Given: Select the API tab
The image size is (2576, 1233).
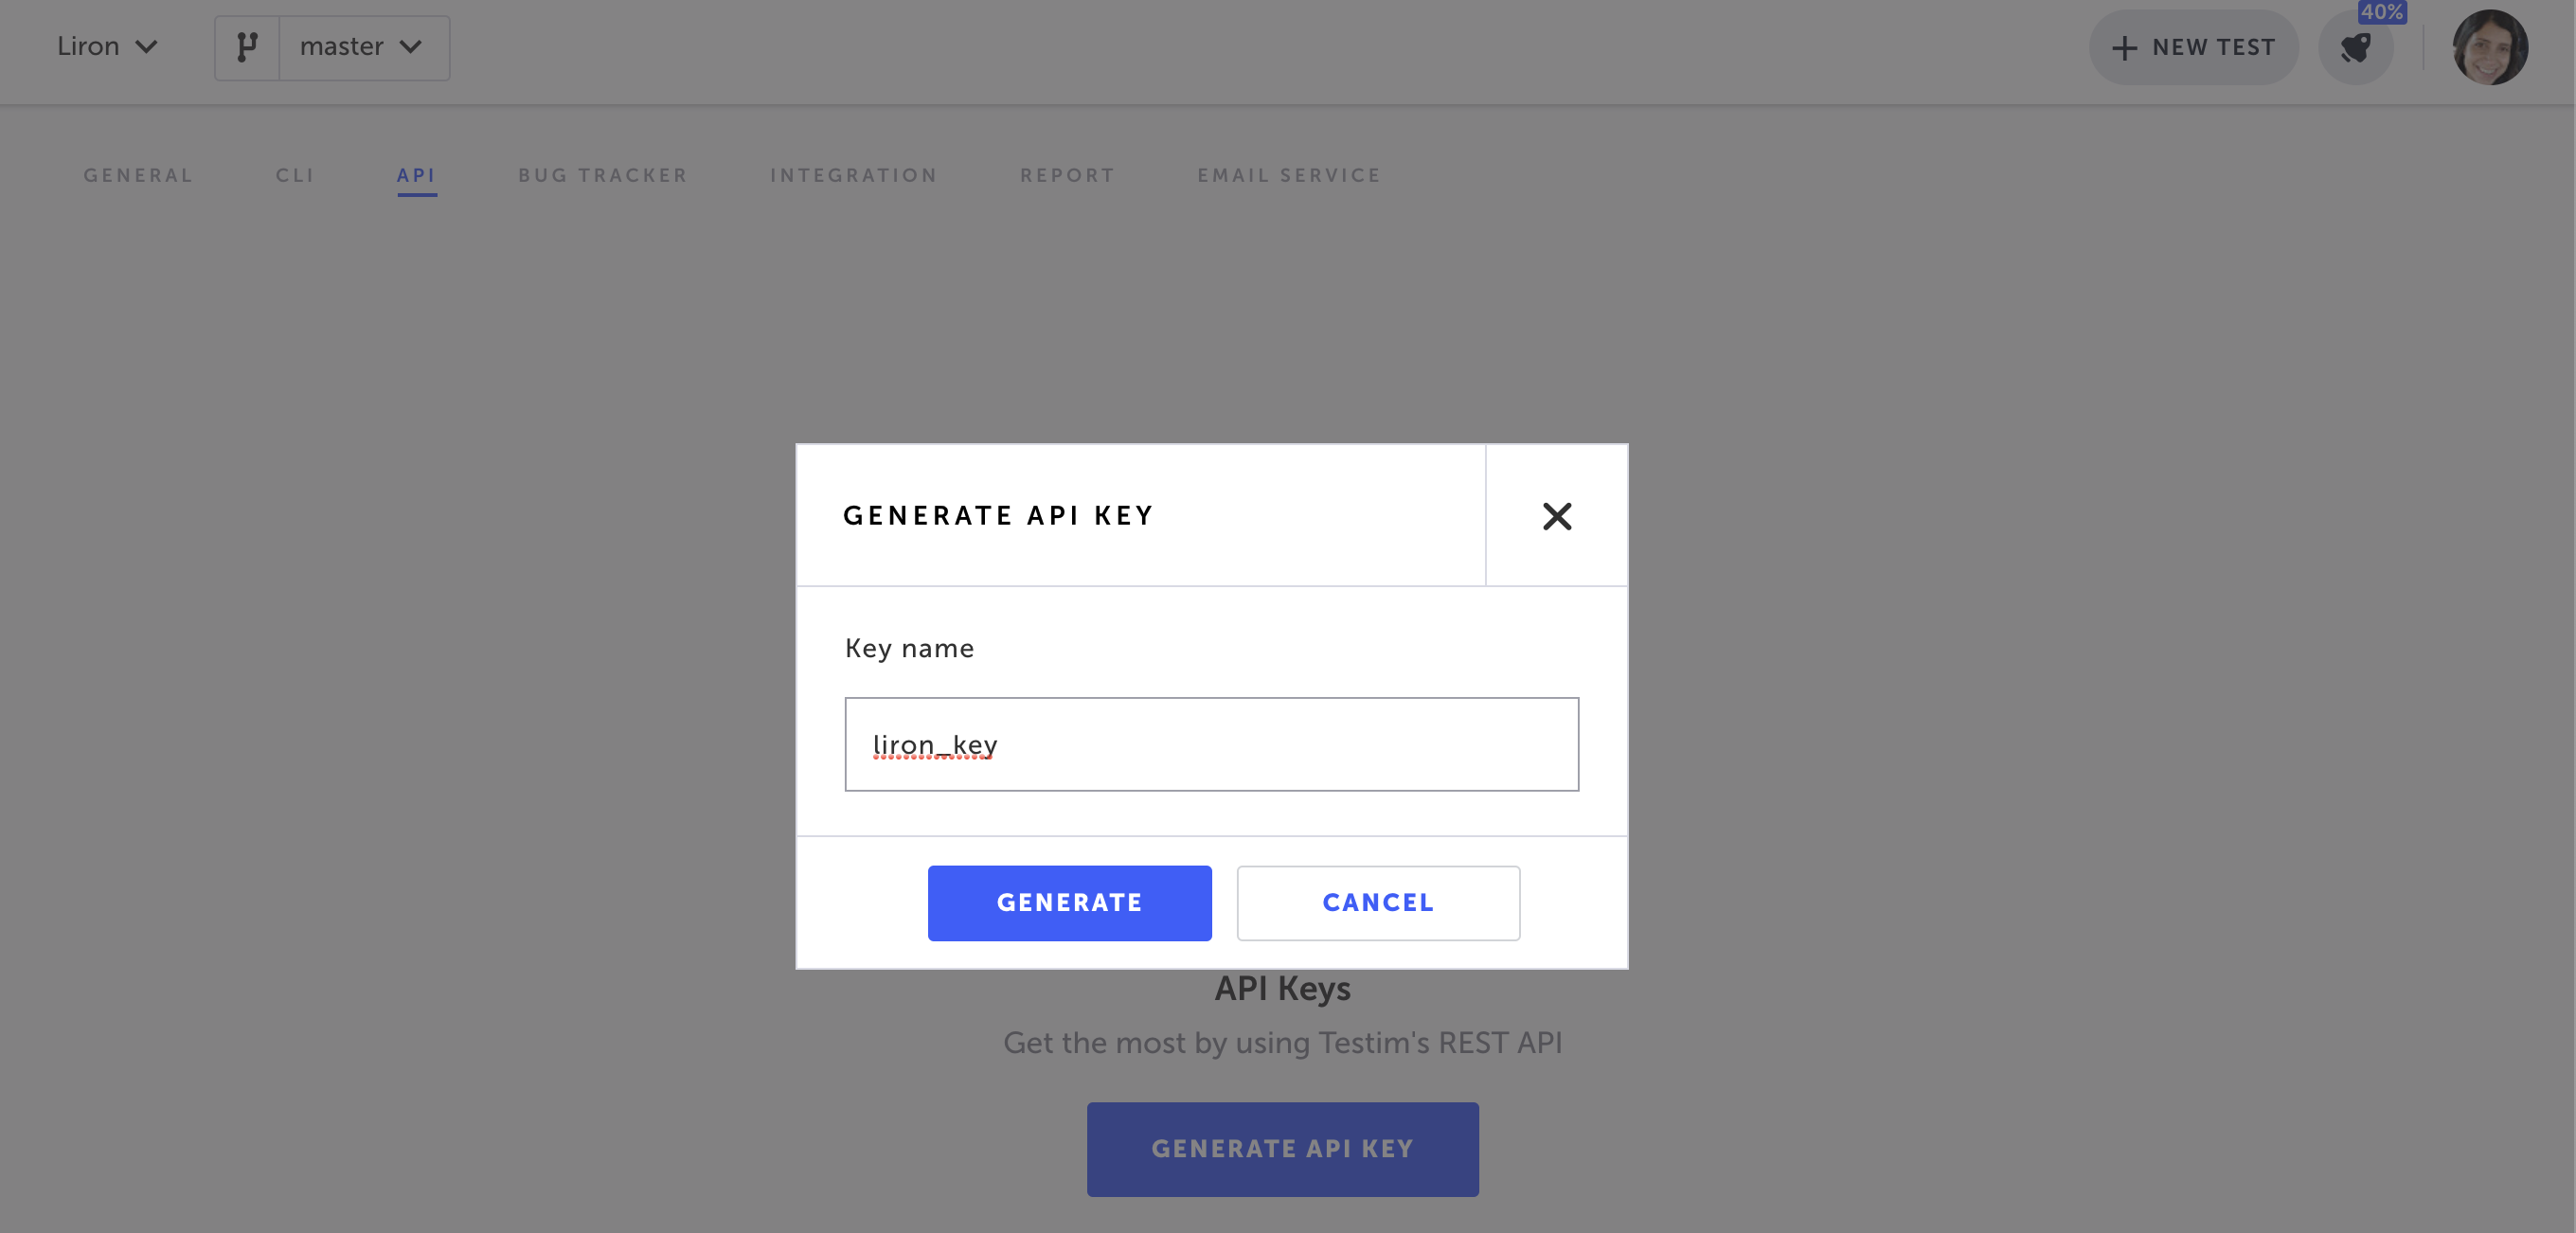Looking at the screenshot, I should tap(416, 175).
